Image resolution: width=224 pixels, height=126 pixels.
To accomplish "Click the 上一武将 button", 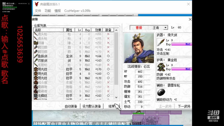I will pyautogui.click(x=165, y=106).
